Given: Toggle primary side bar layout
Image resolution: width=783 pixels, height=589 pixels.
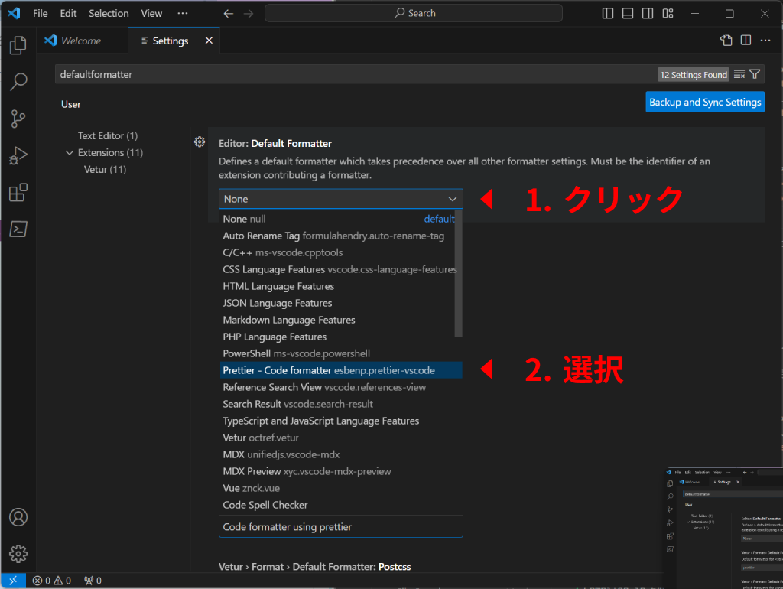Looking at the screenshot, I should pyautogui.click(x=608, y=14).
